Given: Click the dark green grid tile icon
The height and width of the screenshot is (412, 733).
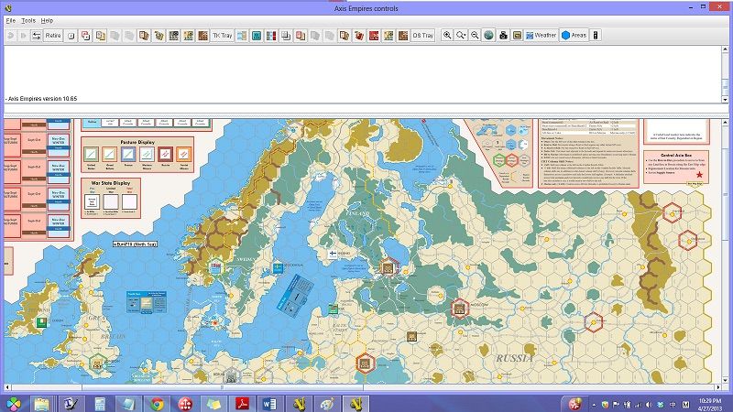Looking at the screenshot, I should (173, 36).
